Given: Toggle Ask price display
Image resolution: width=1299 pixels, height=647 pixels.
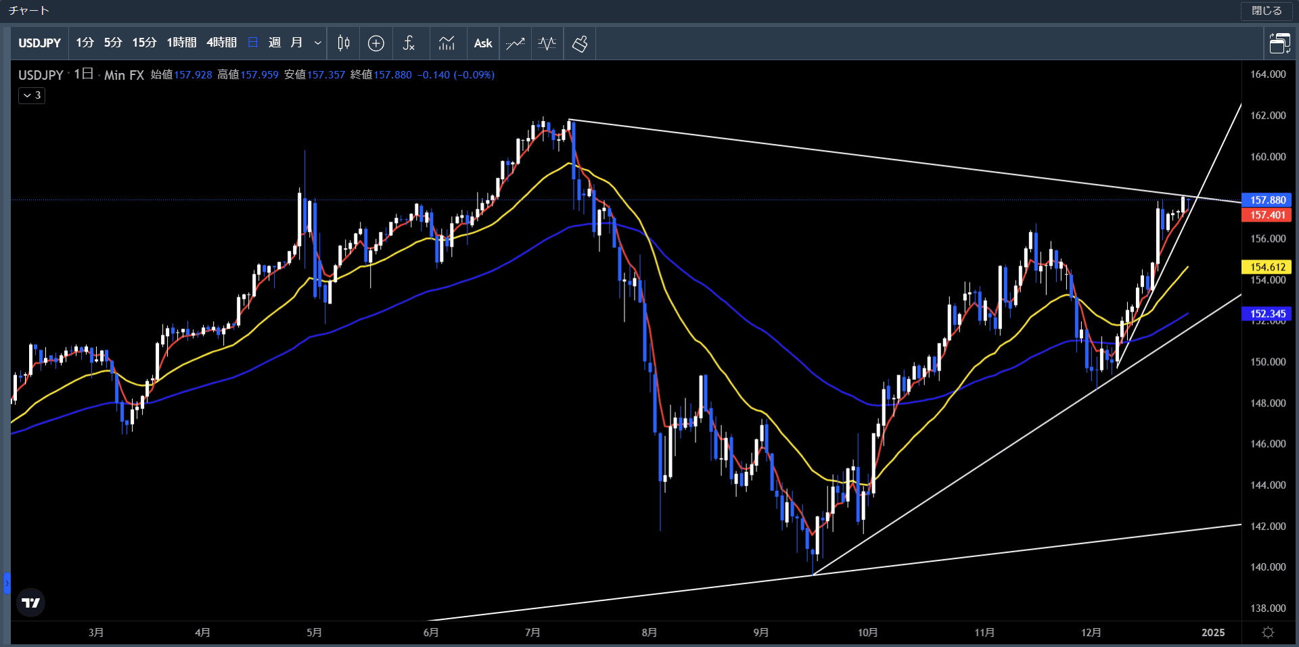Looking at the screenshot, I should [483, 43].
